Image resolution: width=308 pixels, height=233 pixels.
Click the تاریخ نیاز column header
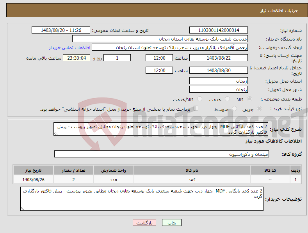pyautogui.click(x=34, y=170)
